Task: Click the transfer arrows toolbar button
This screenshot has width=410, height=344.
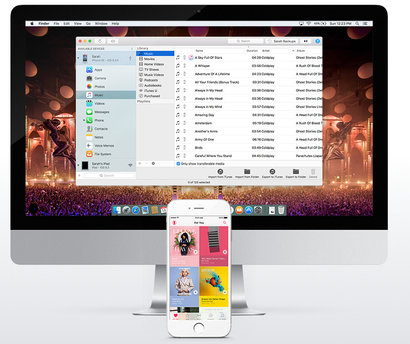Action: [305, 41]
